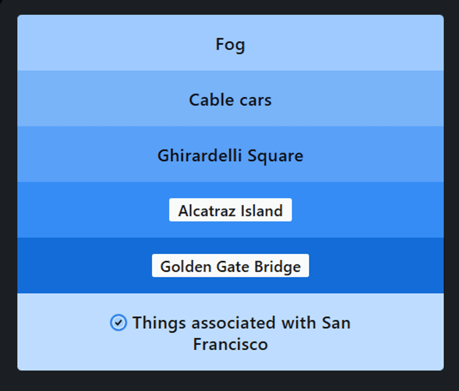Click the circled checkmark icon
Viewport: 459px width, 391px height.
pos(118,323)
